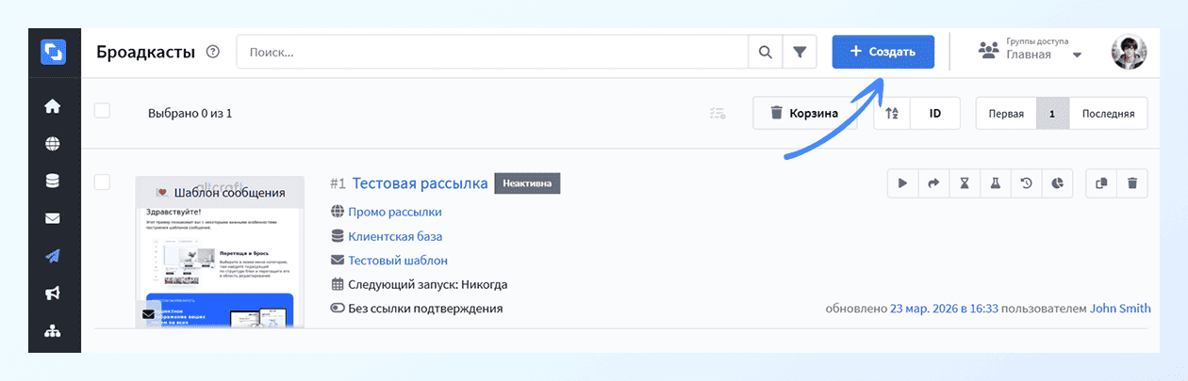This screenshot has width=1188, height=381.
Task: Duplicate the broadcast with copy icon
Action: pos(1101,183)
